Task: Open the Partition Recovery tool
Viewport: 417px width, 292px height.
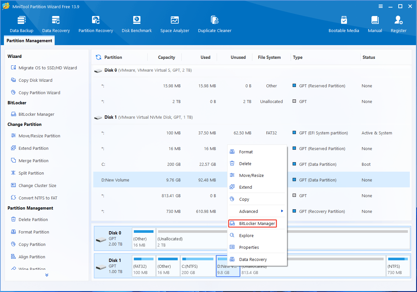Action: [x=96, y=24]
